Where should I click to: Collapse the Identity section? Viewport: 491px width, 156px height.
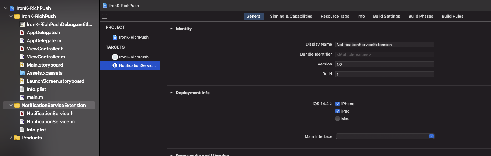click(171, 29)
